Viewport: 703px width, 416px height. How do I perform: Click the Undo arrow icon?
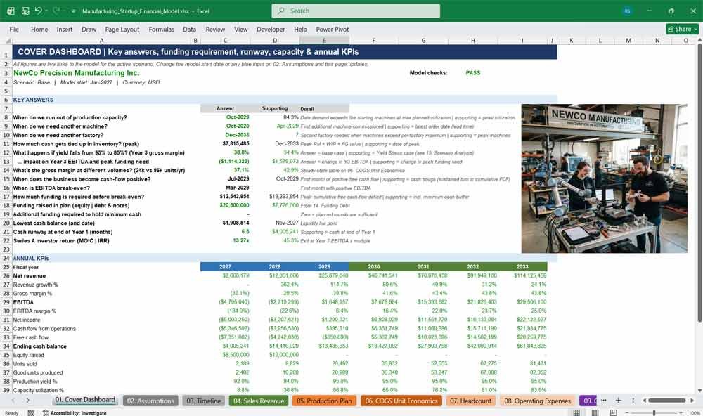[x=38, y=11]
